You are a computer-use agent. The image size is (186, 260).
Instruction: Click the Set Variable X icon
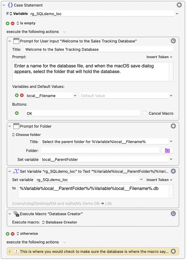16,171
